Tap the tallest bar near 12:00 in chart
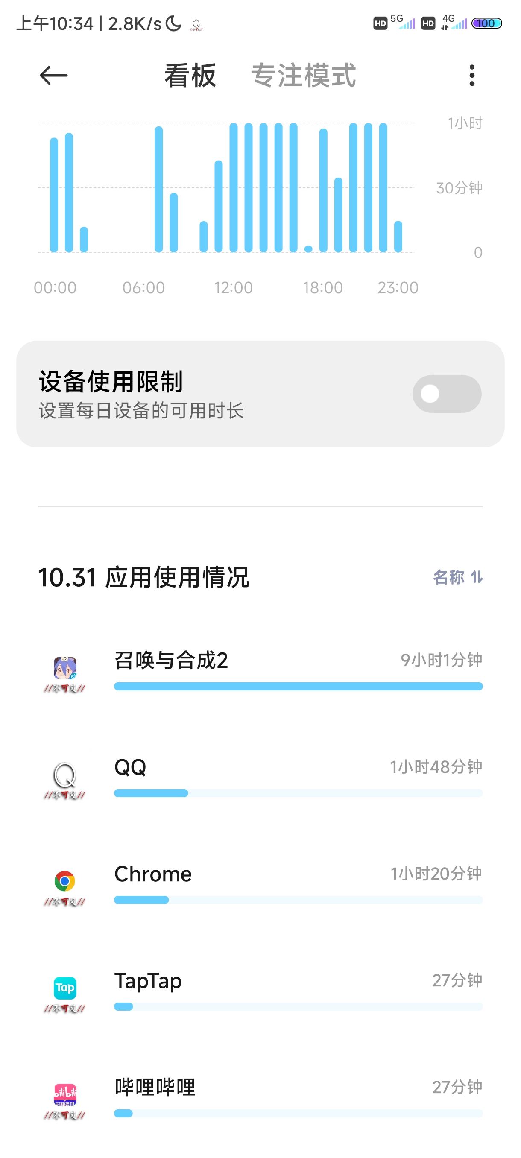The image size is (521, 1158). click(x=233, y=187)
